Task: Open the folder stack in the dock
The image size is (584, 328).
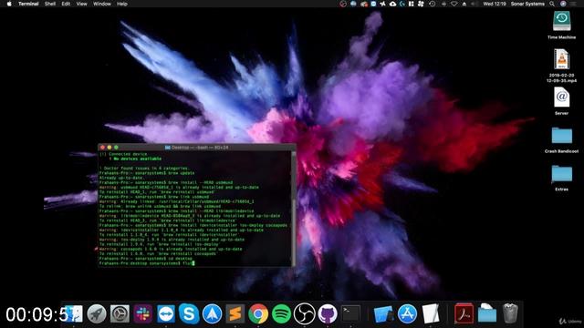Action: click(487, 313)
